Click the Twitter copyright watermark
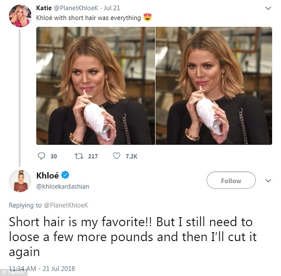This screenshot has height=276, width=281. pos(14,272)
